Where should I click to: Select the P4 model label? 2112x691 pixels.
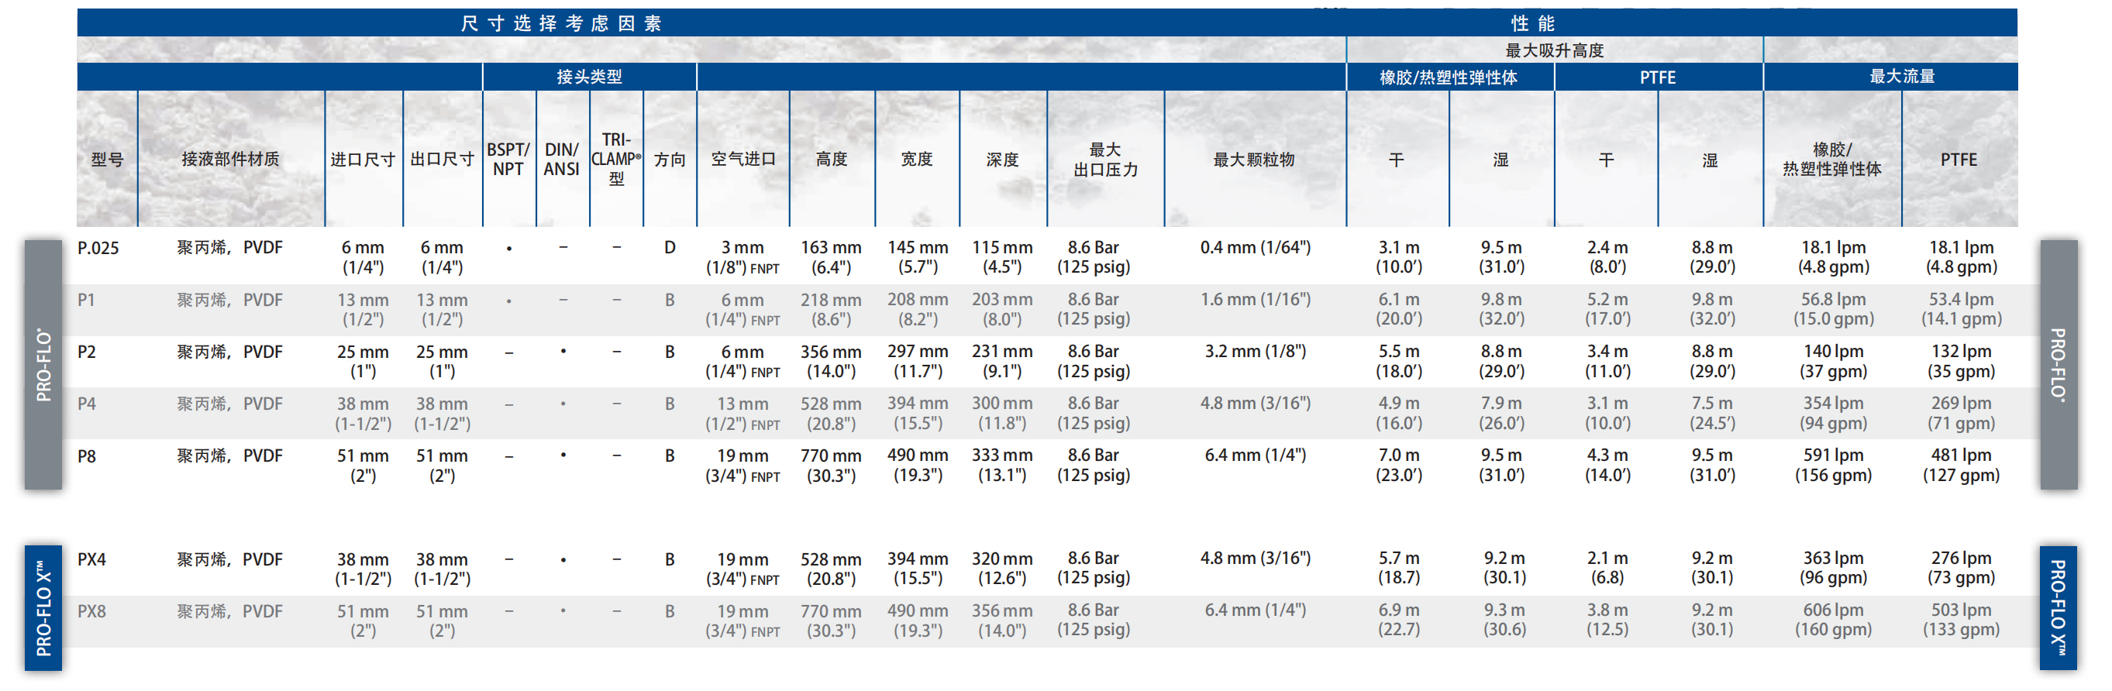tap(86, 404)
